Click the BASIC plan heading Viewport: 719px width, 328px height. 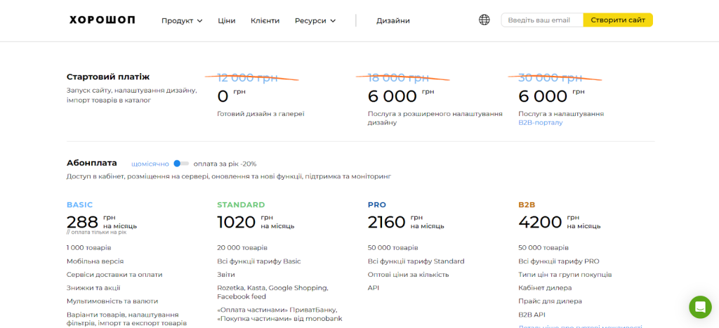(79, 205)
